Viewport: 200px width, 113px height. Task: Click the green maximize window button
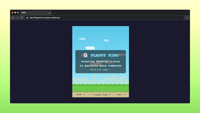[x=18, y=13]
